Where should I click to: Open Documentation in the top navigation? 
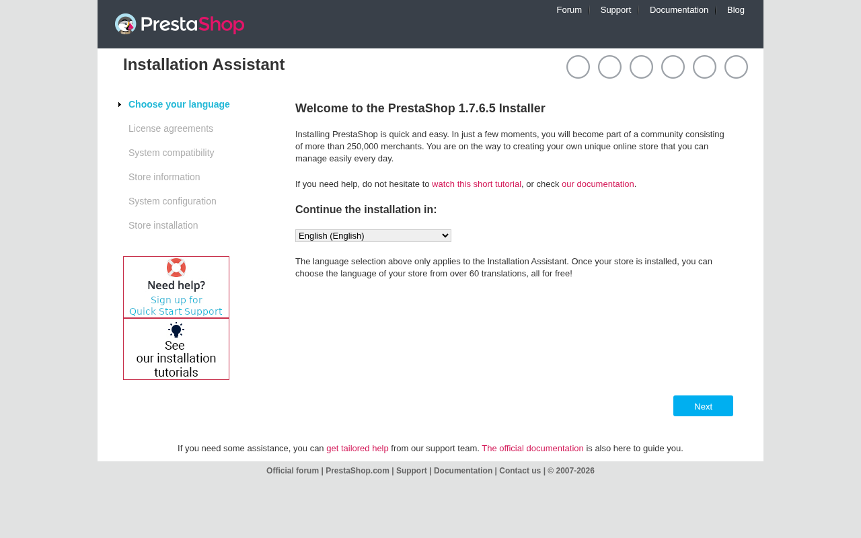point(679,10)
